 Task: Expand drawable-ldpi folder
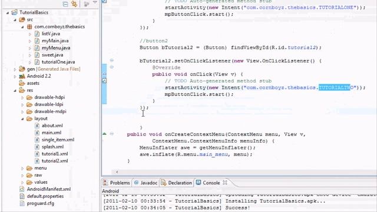pyautogui.click(x=22, y=105)
